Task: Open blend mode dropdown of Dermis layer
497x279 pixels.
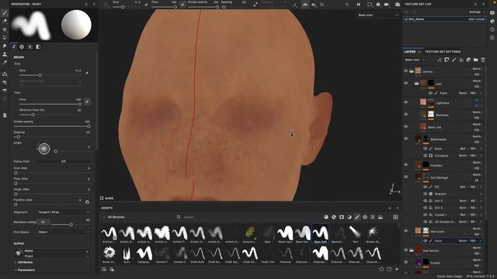Action: (x=478, y=69)
